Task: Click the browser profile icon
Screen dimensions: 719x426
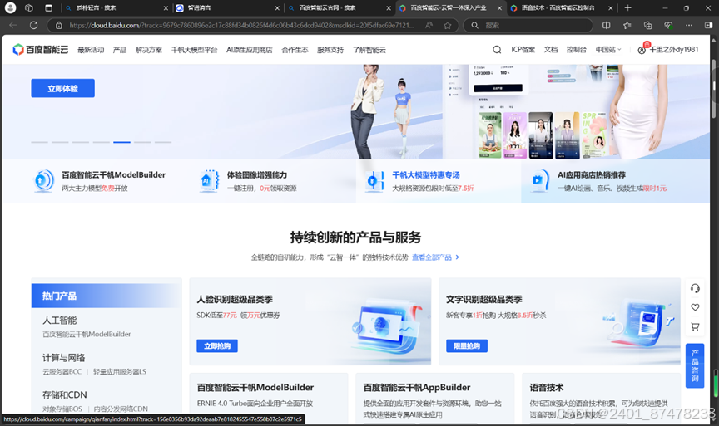Action: coord(10,7)
